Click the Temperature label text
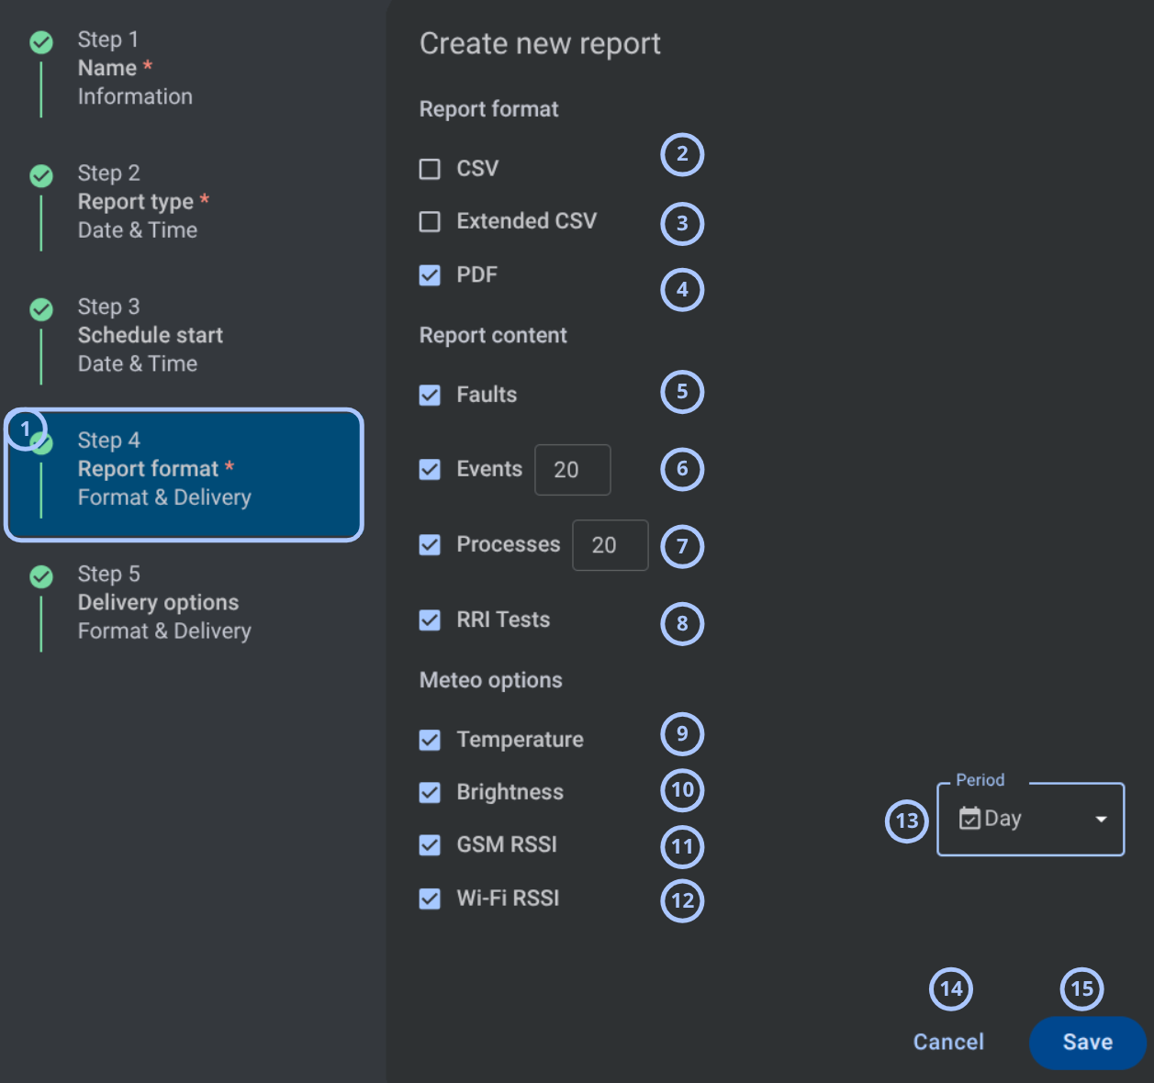1154x1083 pixels. [521, 740]
